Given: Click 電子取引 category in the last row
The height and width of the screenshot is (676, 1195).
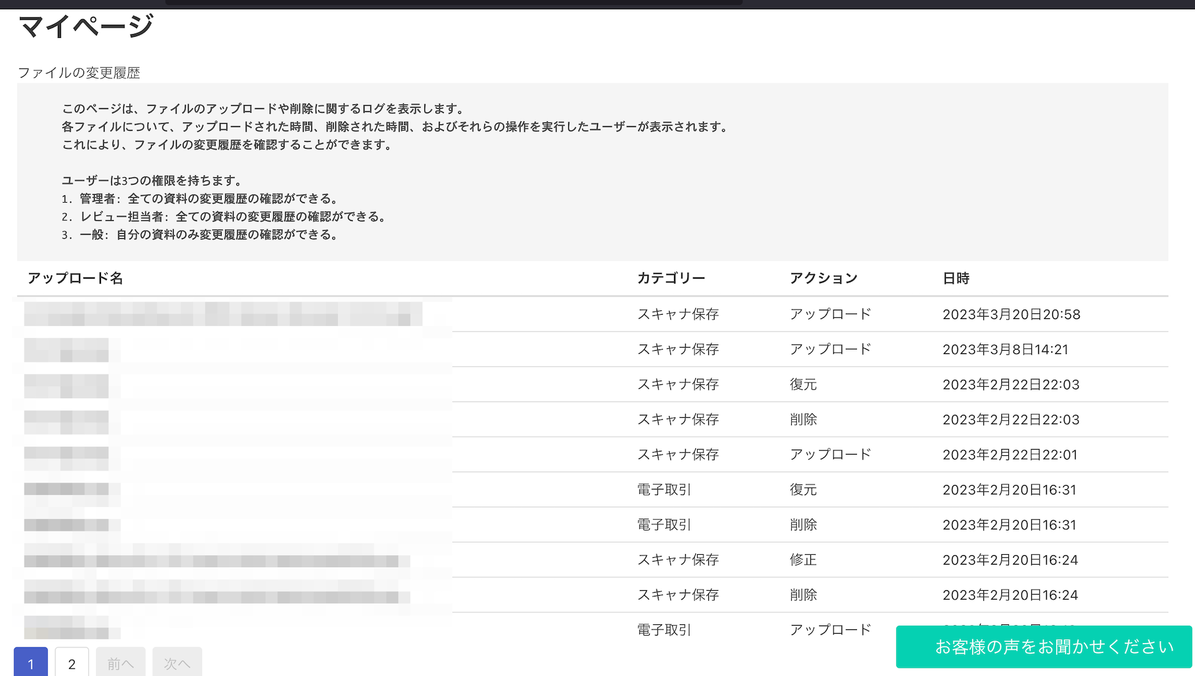Looking at the screenshot, I should pos(664,630).
